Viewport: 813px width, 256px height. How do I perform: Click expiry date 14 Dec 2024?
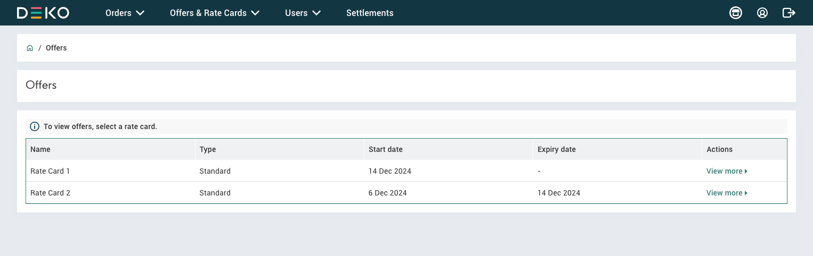559,193
